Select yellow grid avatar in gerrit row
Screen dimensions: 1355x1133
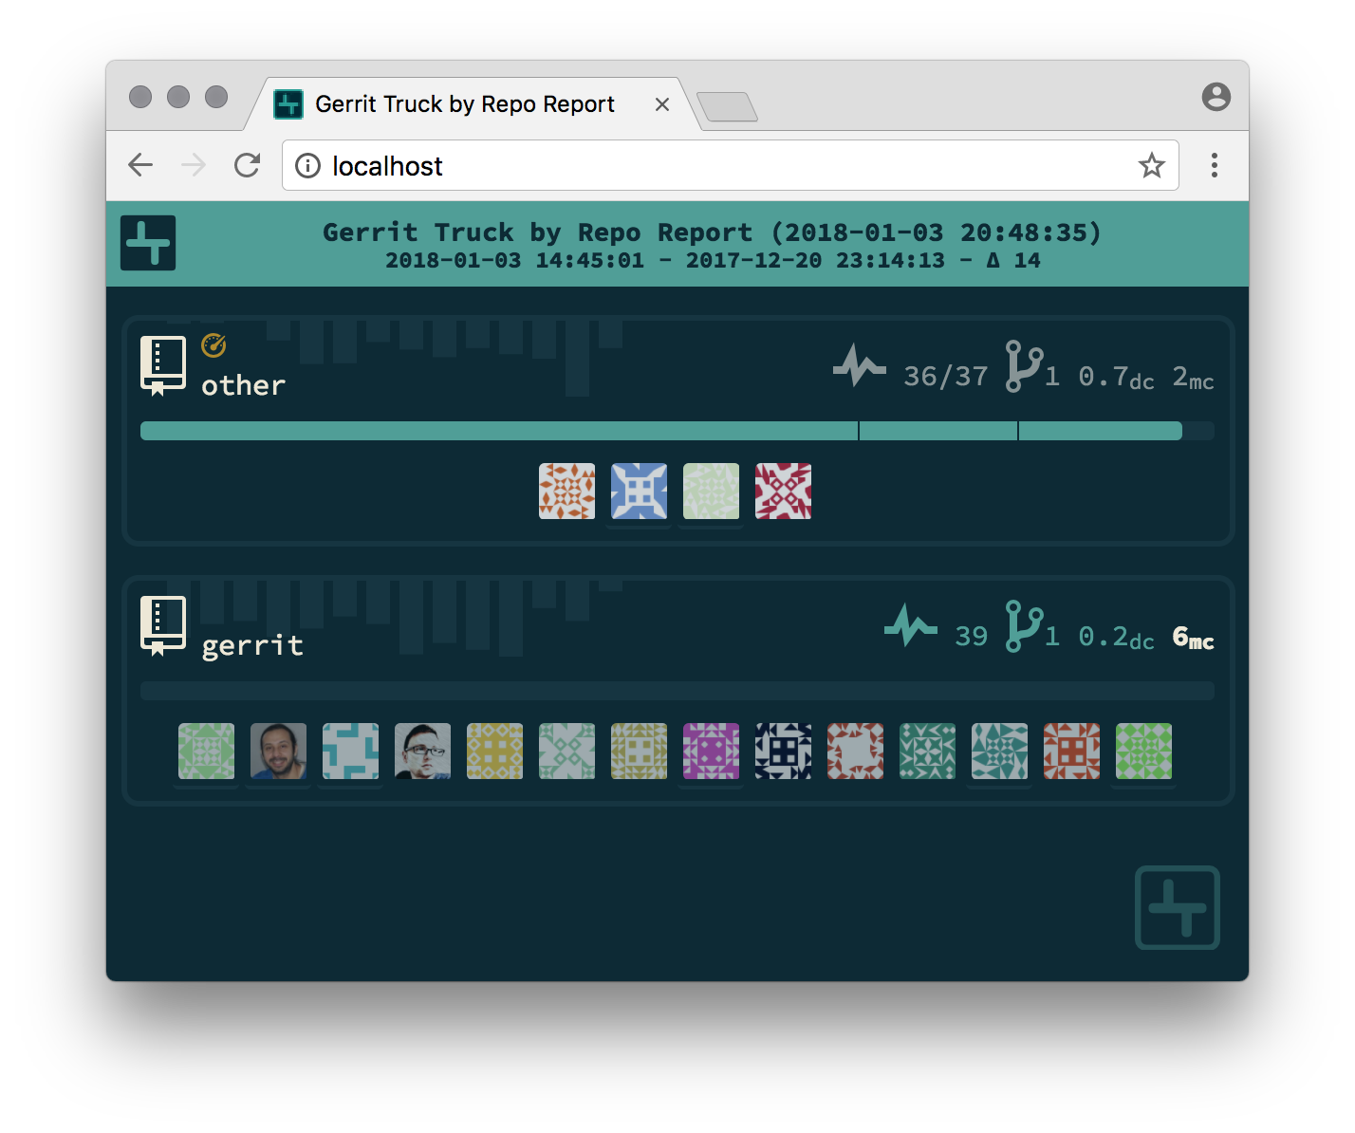[x=495, y=752]
